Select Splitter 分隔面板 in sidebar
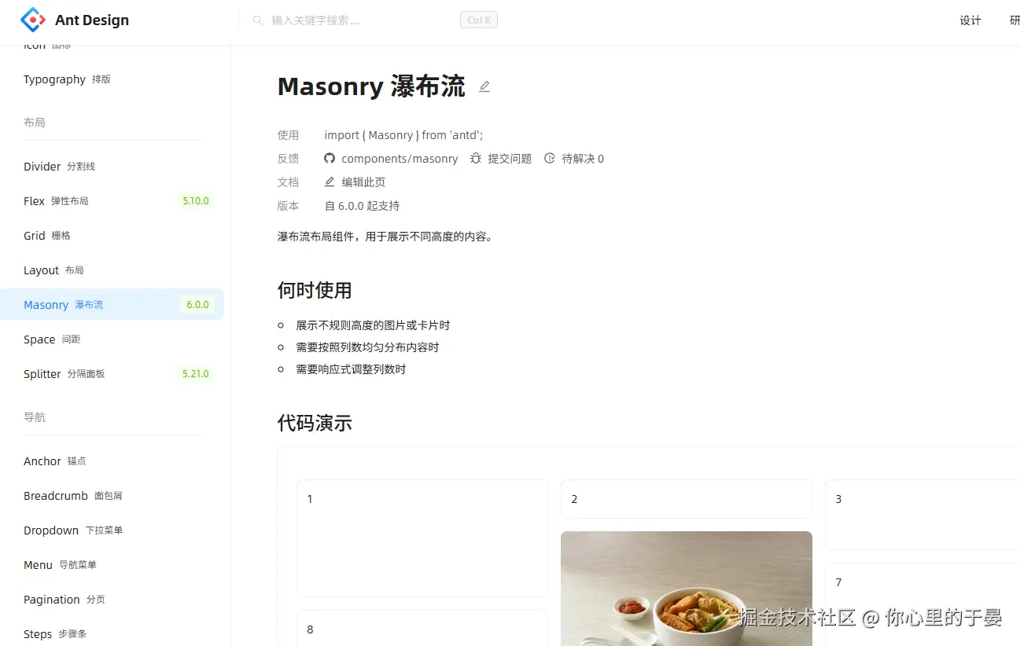 [x=112, y=374]
